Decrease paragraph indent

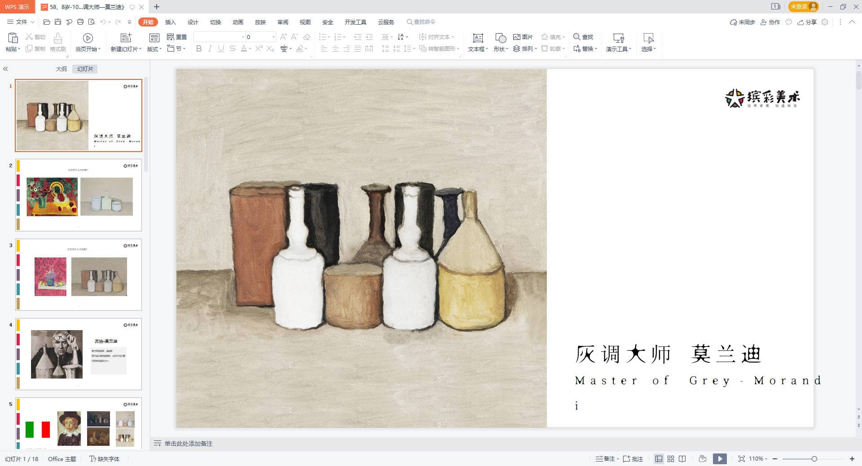(x=358, y=37)
